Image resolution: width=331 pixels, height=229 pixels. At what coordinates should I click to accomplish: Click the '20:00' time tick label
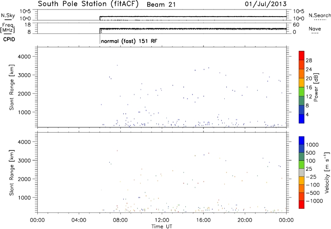click(245, 220)
